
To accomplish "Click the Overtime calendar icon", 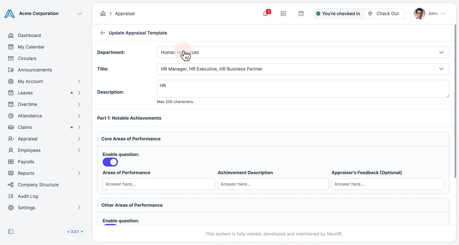I will tap(11, 104).
